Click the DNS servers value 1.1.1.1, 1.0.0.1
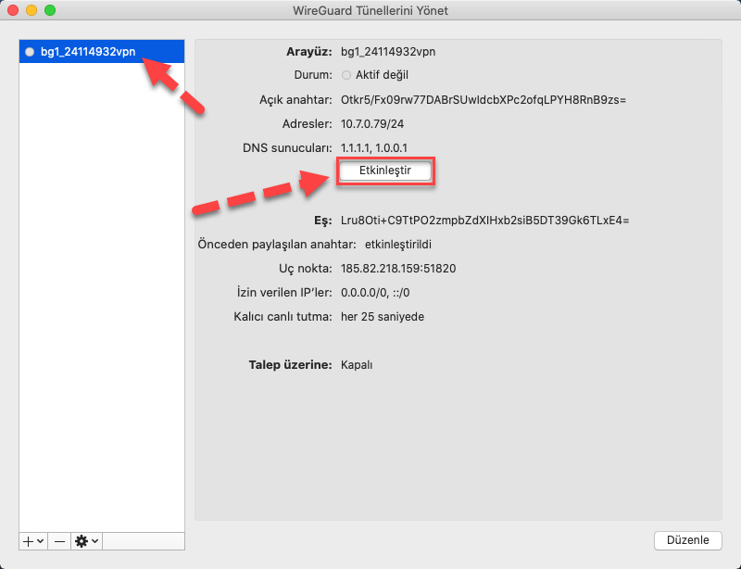 374,148
